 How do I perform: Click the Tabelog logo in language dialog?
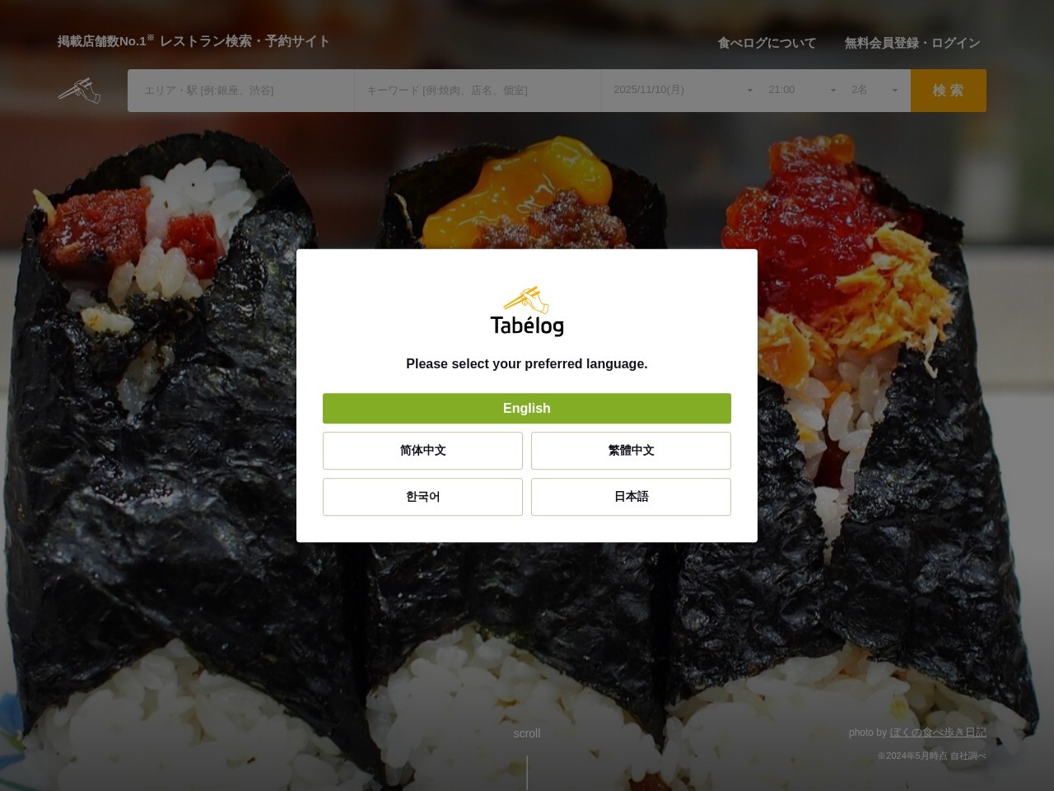click(527, 311)
